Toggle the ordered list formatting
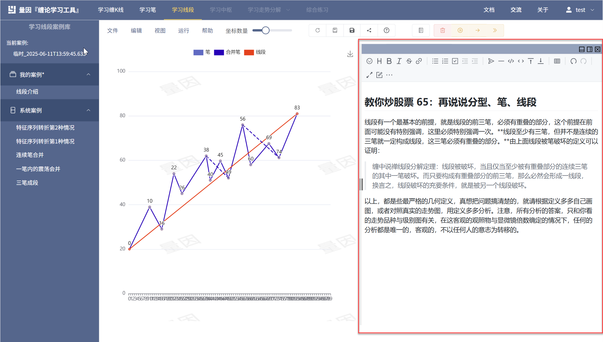This screenshot has height=342, width=603. click(x=445, y=61)
